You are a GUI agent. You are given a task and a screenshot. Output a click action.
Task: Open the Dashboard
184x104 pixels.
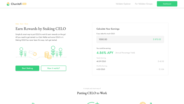pyautogui.click(x=167, y=4)
